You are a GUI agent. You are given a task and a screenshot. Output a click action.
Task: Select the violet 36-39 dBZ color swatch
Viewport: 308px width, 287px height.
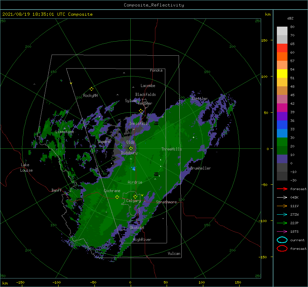(x=282, y=116)
